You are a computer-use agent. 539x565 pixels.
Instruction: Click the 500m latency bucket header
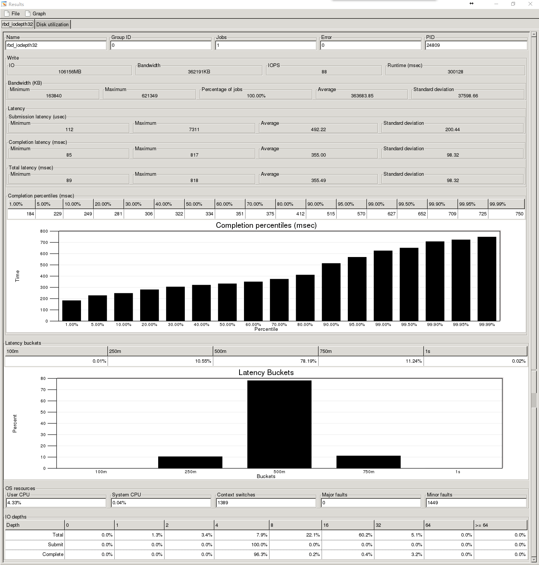pos(265,351)
